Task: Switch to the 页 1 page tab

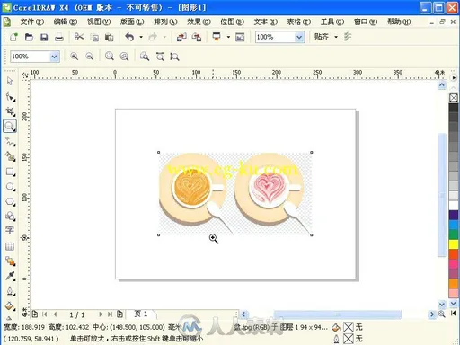Action: click(141, 314)
